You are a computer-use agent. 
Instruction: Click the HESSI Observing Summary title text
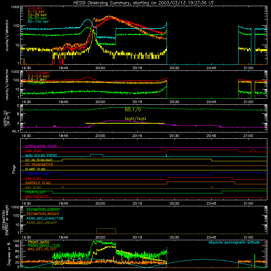click(144, 3)
